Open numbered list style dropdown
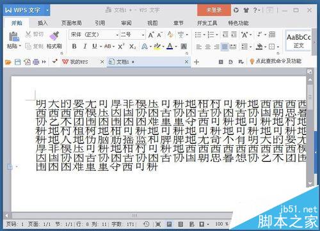The width and height of the screenshot is (320, 231). pyautogui.click(x=217, y=35)
